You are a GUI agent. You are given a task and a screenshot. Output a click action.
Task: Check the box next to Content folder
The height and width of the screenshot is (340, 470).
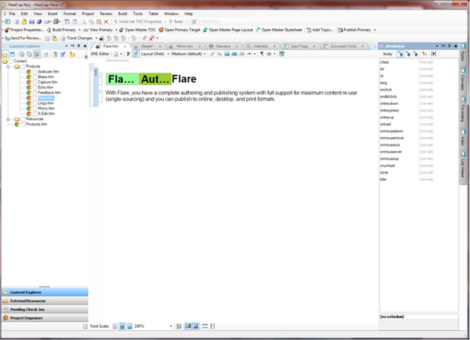[x=11, y=62]
